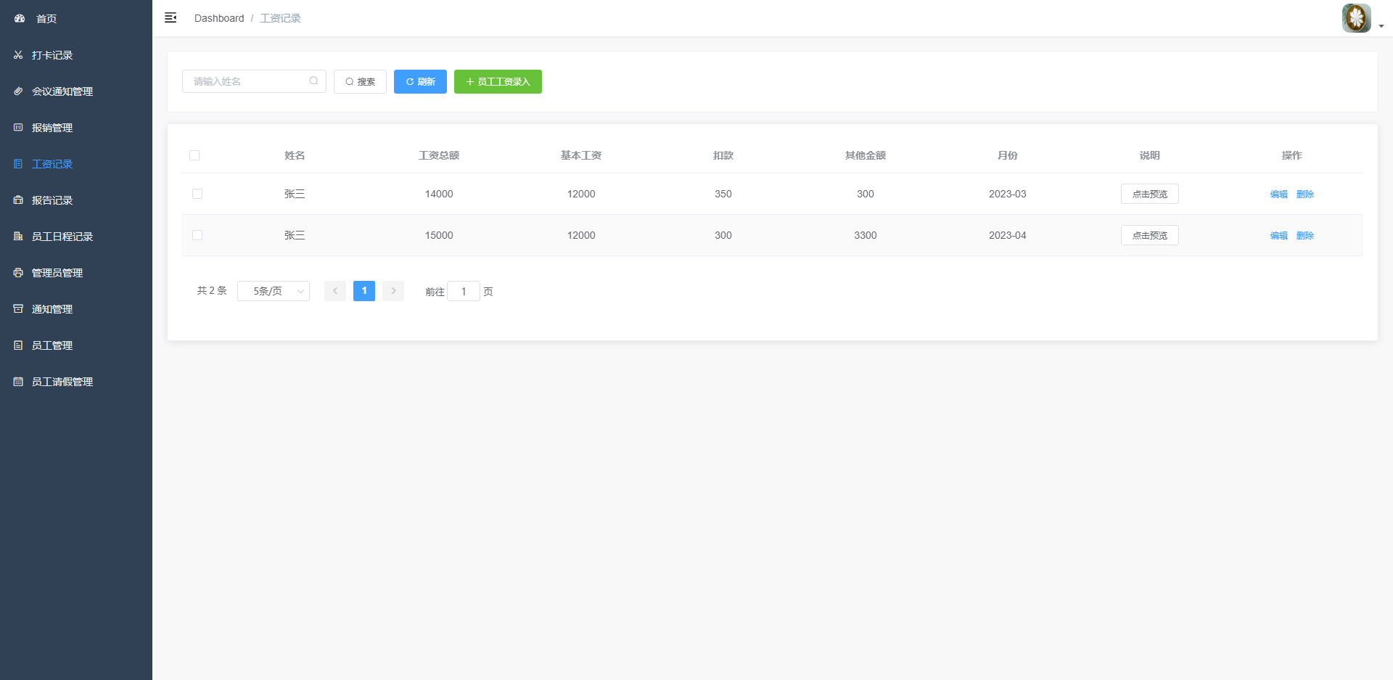Click the magnifier icon in name search box
This screenshot has width=1393, height=680.
[x=313, y=81]
